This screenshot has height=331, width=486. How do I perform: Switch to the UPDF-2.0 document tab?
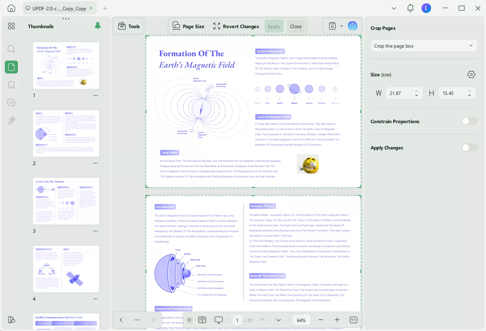[x=59, y=8]
